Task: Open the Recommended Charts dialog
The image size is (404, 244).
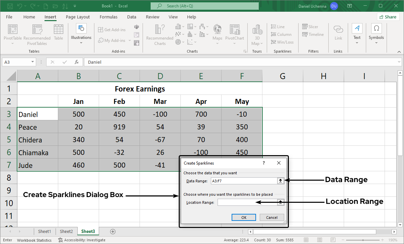Action: 159,35
